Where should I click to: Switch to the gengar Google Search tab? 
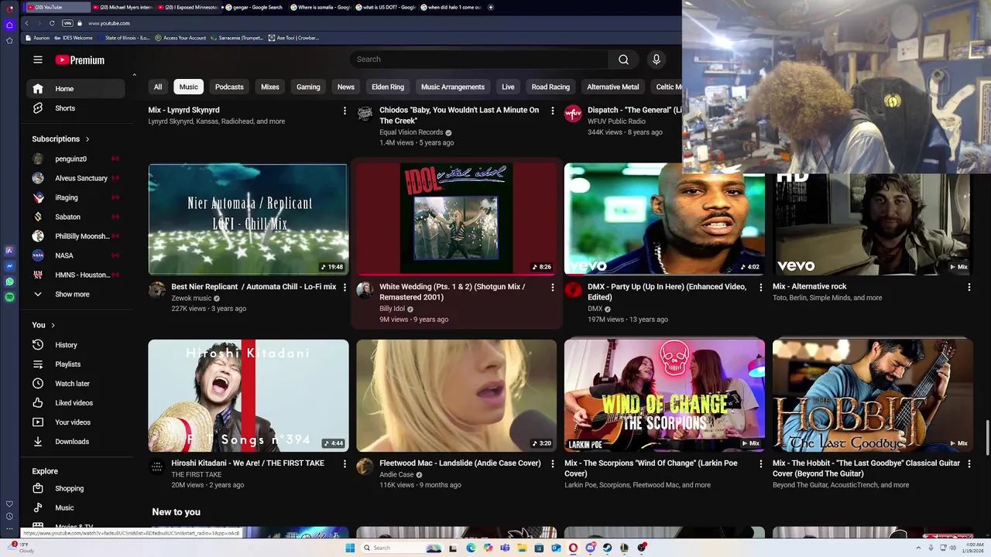pos(253,7)
